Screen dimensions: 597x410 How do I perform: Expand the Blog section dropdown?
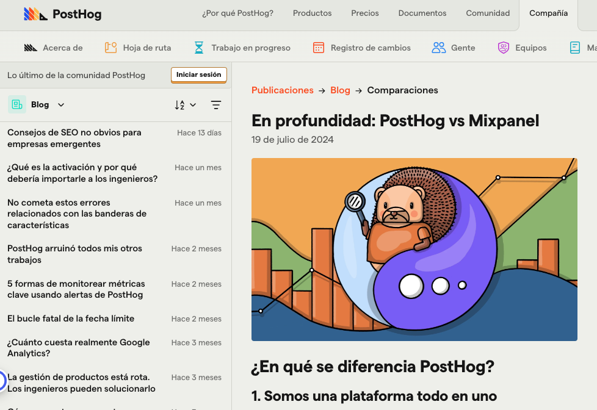pyautogui.click(x=60, y=104)
